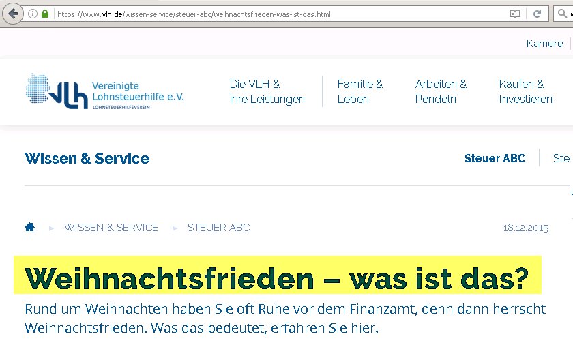Open STEUER ABC breadcrumb link

(218, 228)
